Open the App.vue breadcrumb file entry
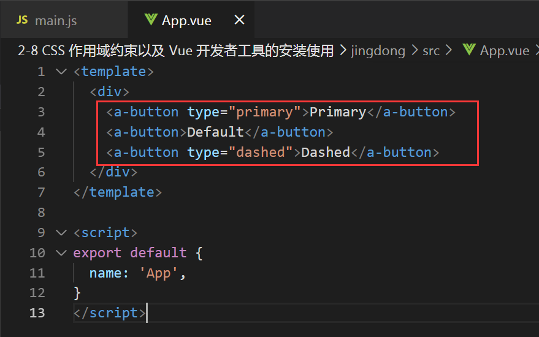 coord(504,51)
